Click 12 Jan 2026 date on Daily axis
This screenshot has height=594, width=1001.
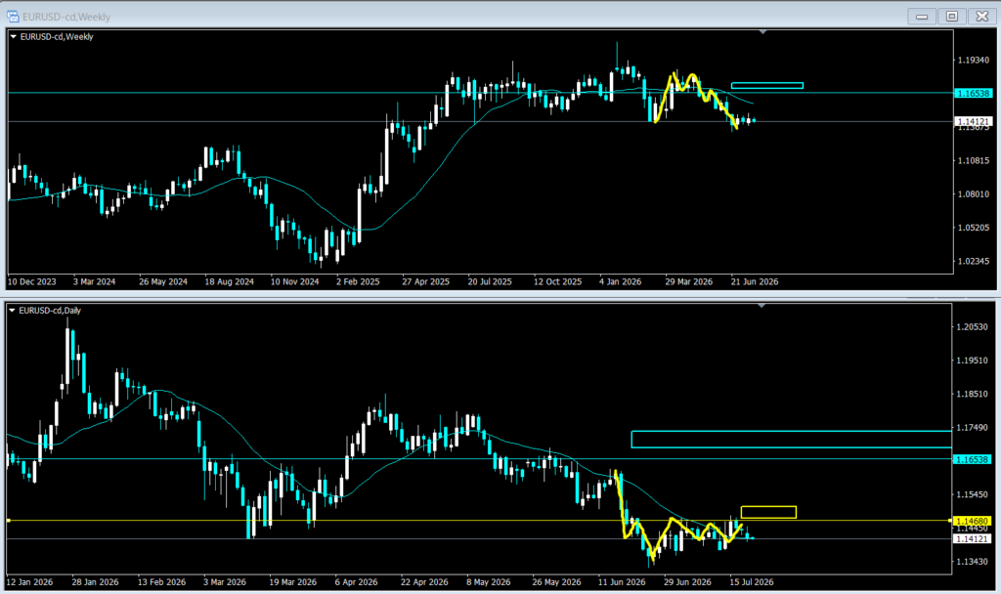[29, 582]
